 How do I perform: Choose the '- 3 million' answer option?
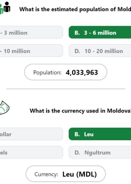pos(31,32)
